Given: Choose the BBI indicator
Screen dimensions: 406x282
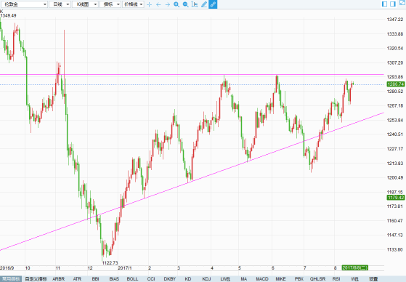Looking at the screenshot, I should [x=96, y=279].
